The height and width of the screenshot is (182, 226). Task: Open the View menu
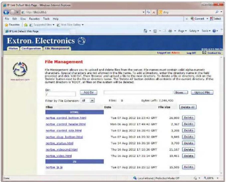23,19
